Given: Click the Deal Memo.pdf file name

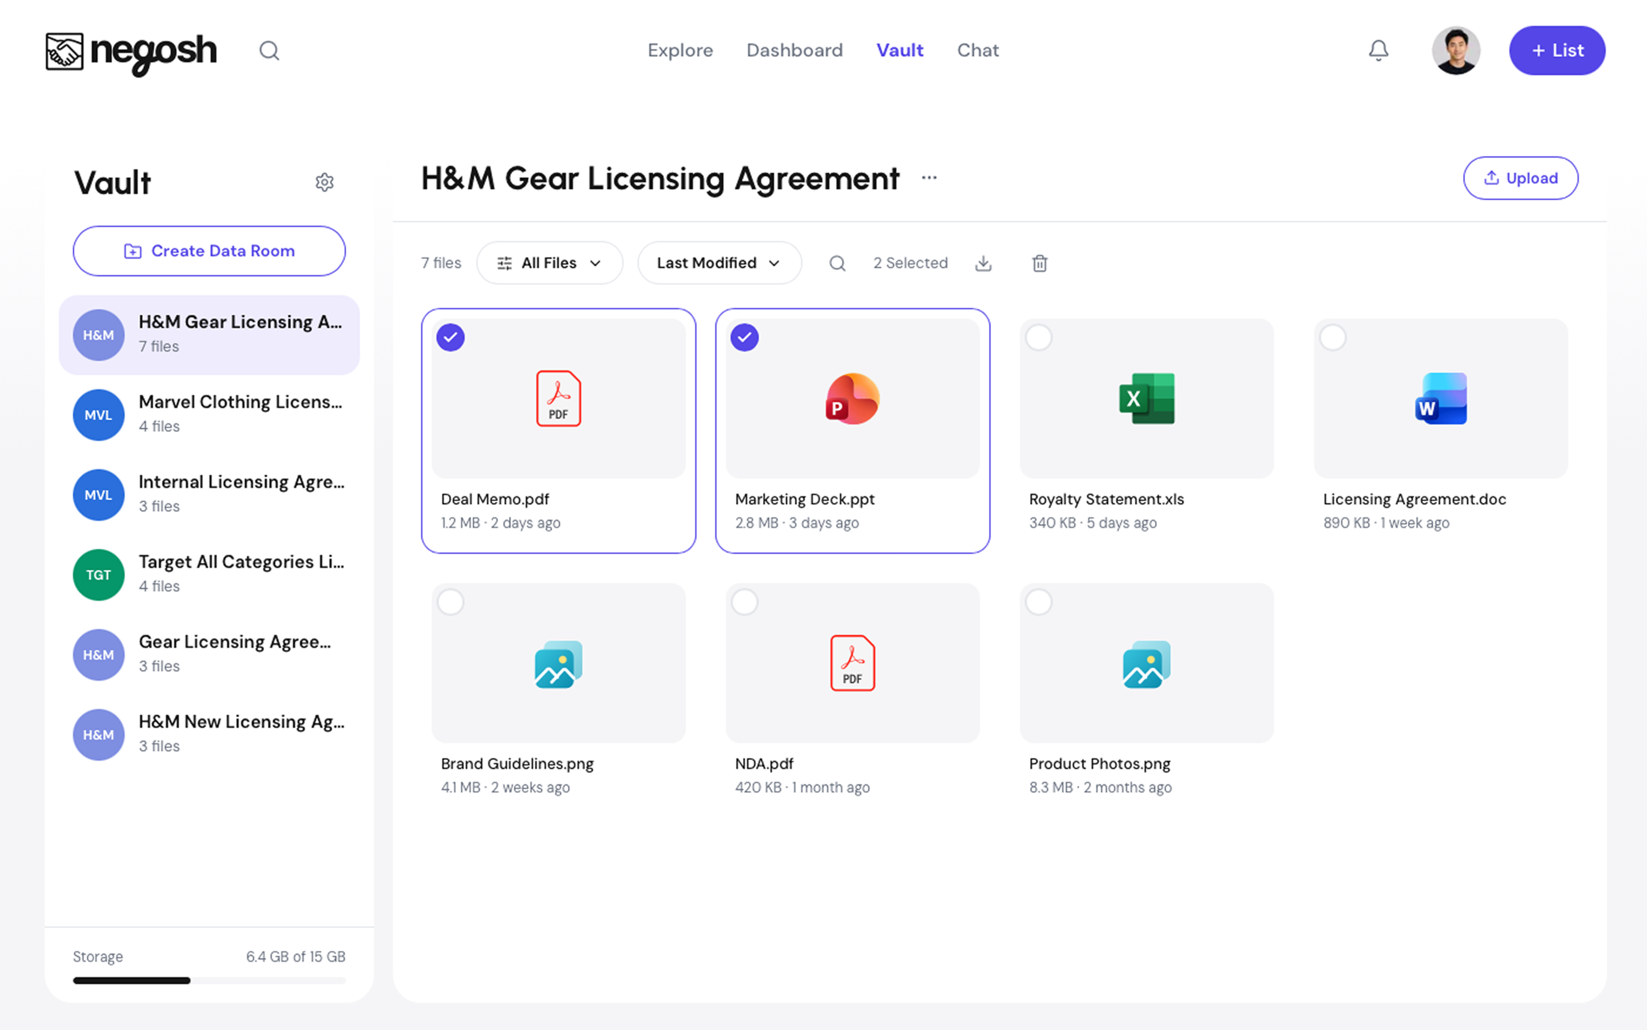Looking at the screenshot, I should click(495, 499).
